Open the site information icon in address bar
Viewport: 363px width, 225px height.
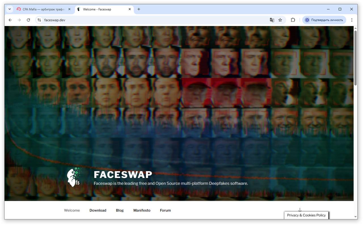pyautogui.click(x=39, y=20)
